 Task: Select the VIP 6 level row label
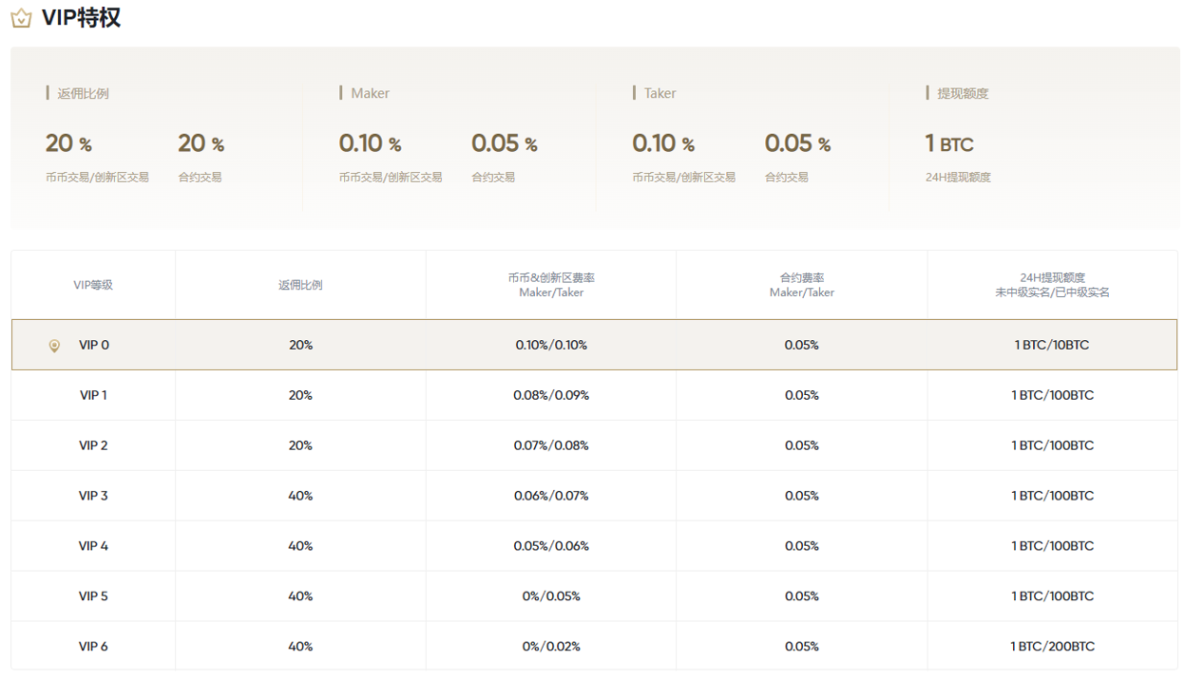pyautogui.click(x=93, y=647)
